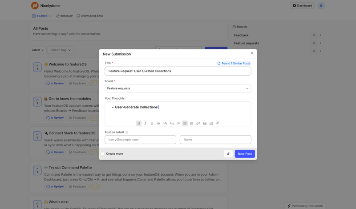
Task: Click In Review status on Command Palette post
Action: [55, 186]
